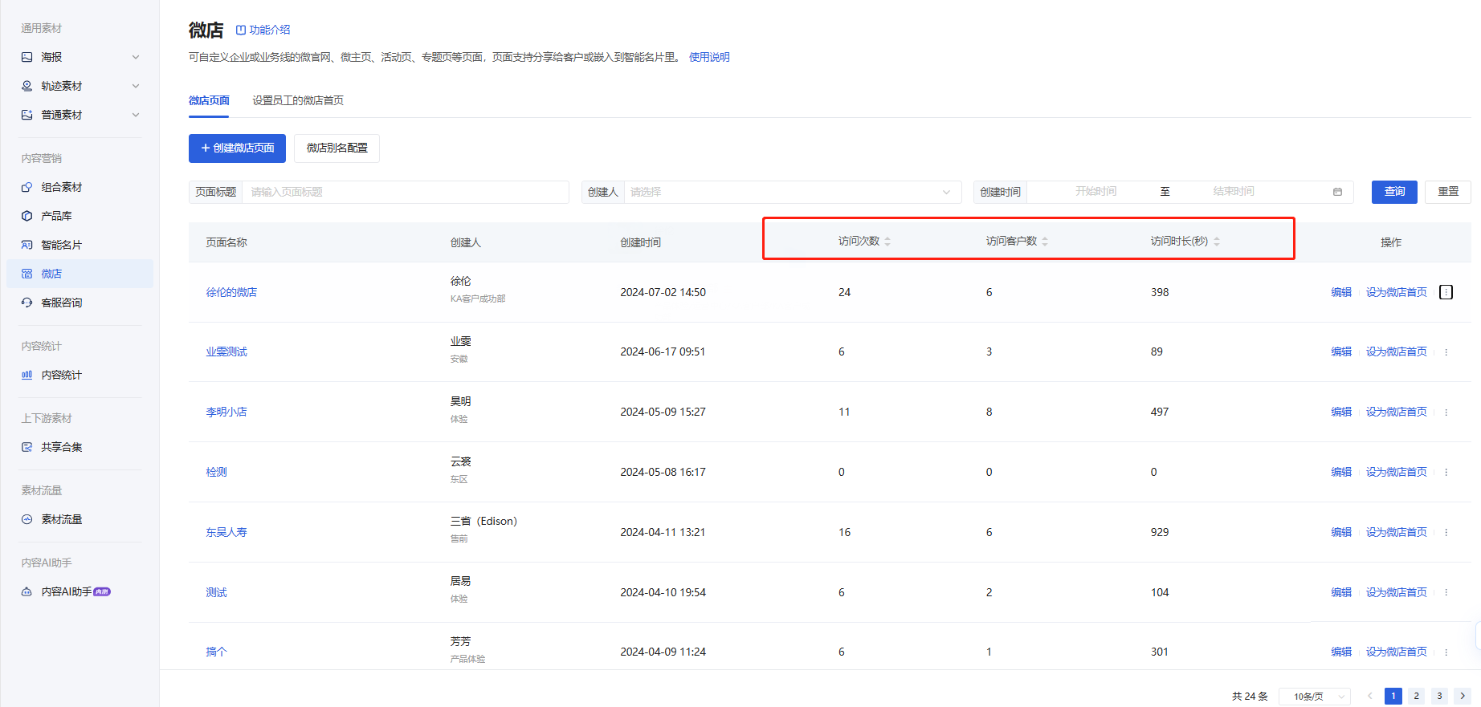Expand the 海报 submenu chevron
1481x707 pixels.
136,57
